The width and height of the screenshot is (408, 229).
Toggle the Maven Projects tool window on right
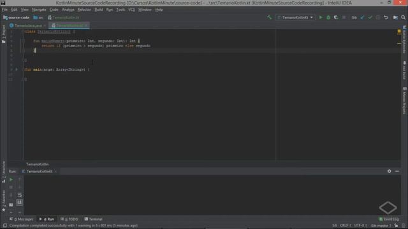click(x=404, y=101)
